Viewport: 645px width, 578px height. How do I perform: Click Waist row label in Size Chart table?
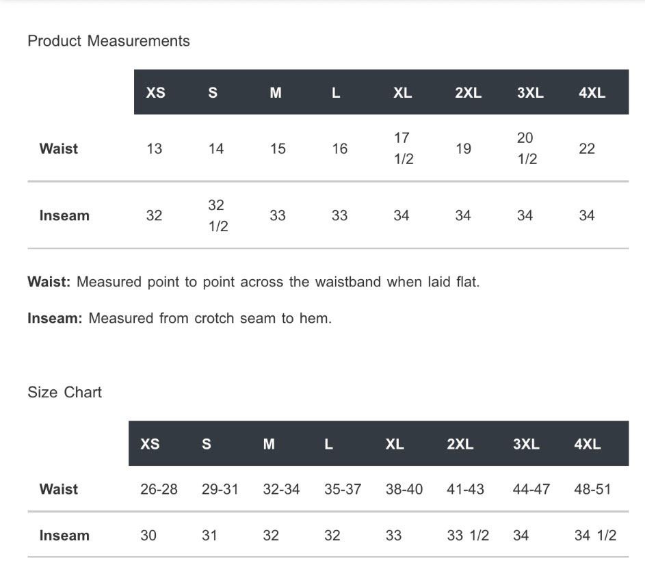59,489
